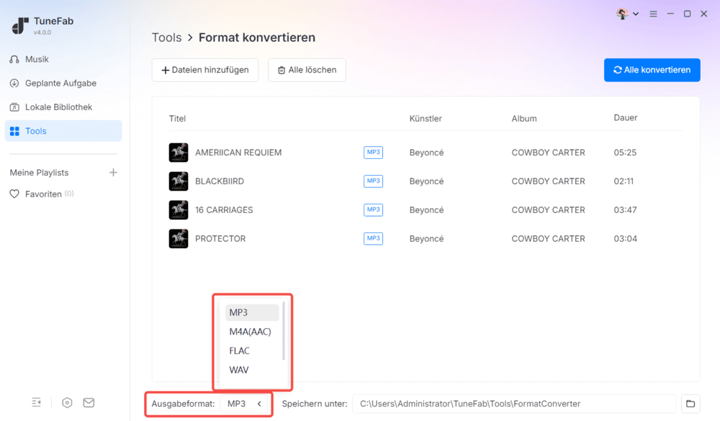Screen dimensions: 720x421
Task: Go to Lokale Bibliothek in sidebar
Action: (x=58, y=107)
